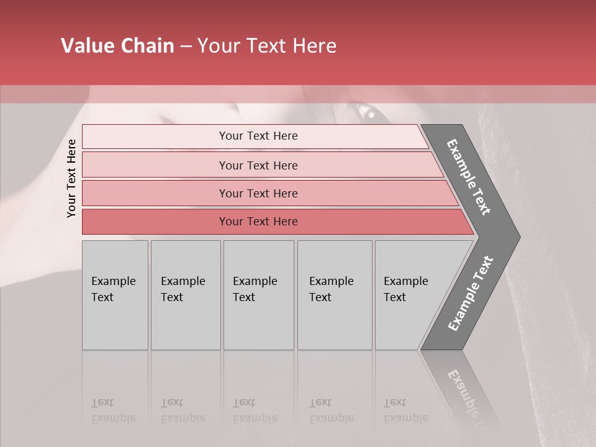Click the reflected dark arrow below the chevron
The width and height of the screenshot is (596, 447).
tap(464, 391)
